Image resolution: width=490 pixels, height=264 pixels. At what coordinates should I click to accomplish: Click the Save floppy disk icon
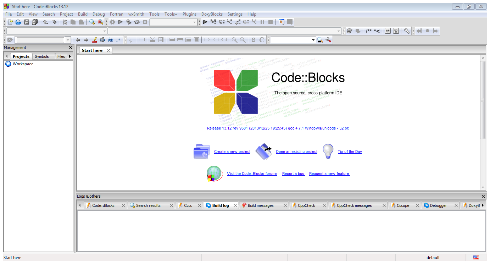tap(27, 22)
